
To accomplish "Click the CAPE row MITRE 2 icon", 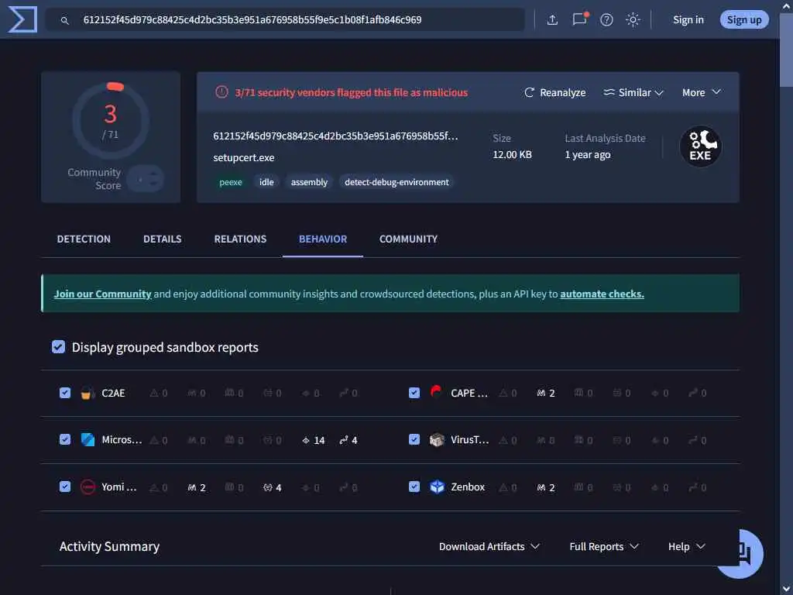I will click(541, 393).
